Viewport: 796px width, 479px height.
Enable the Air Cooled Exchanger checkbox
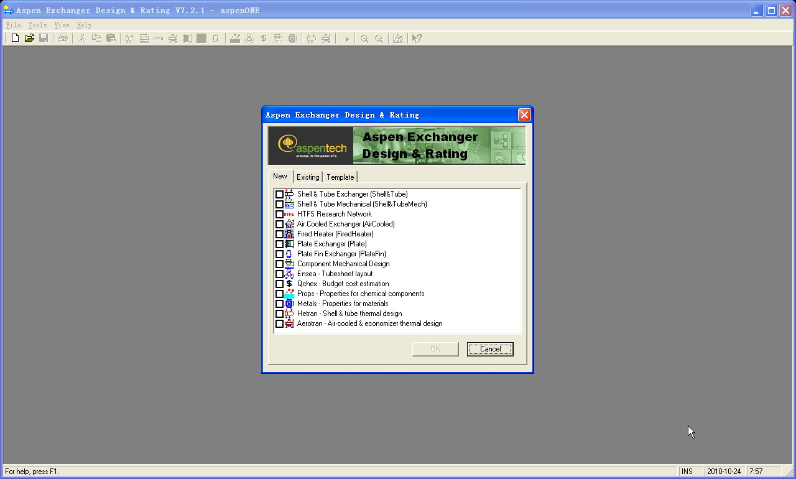pos(279,224)
